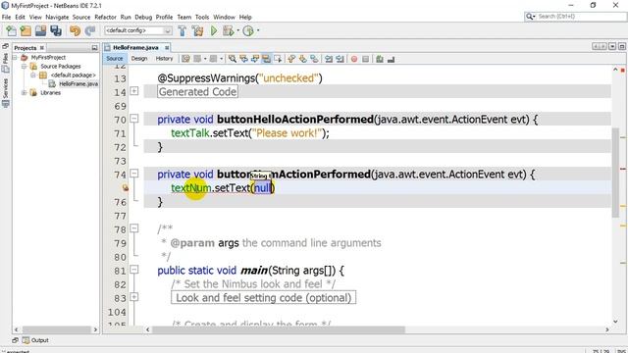Click the Undo arrow icon
Viewport: 628px width, 353px height.
tap(75, 30)
